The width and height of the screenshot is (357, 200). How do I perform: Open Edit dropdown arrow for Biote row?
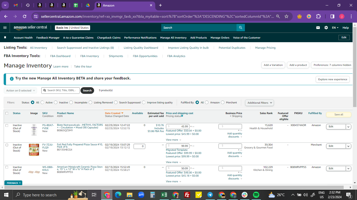tap(348, 127)
